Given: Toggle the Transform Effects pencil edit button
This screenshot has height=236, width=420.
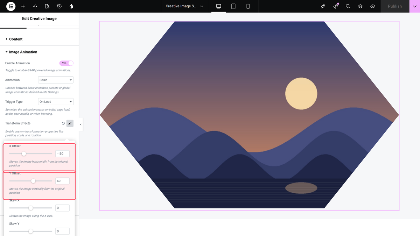Looking at the screenshot, I should [x=70, y=123].
